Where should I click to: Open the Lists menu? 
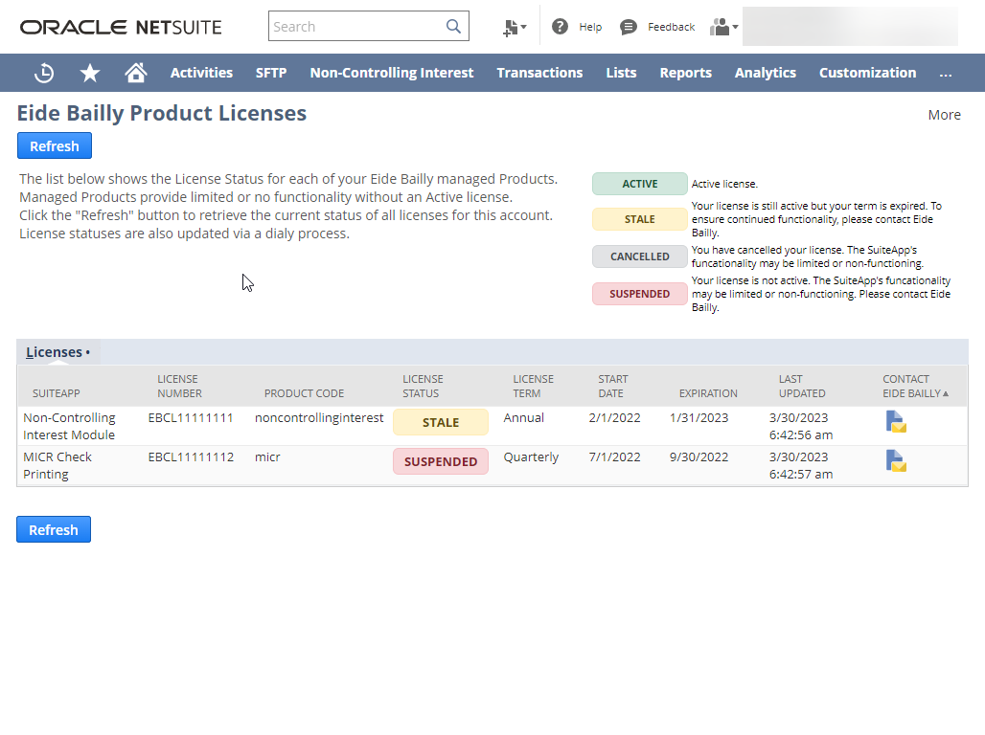pos(621,73)
